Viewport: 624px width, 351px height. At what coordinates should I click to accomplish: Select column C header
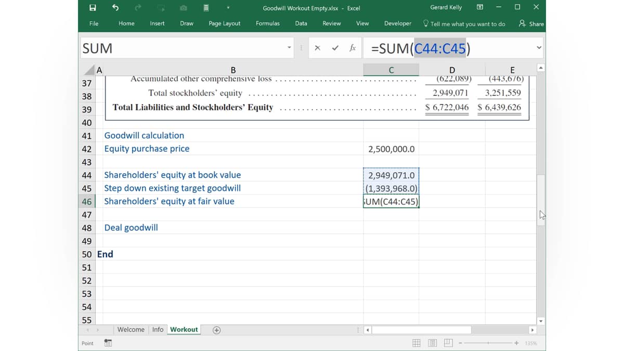click(x=391, y=70)
